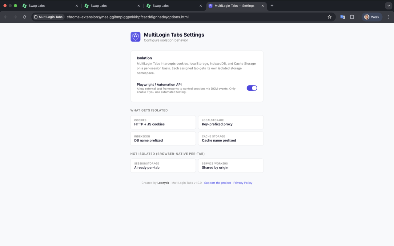The image size is (394, 246).
Task: Click the browser forward arrow
Action: pyautogui.click(x=15, y=17)
